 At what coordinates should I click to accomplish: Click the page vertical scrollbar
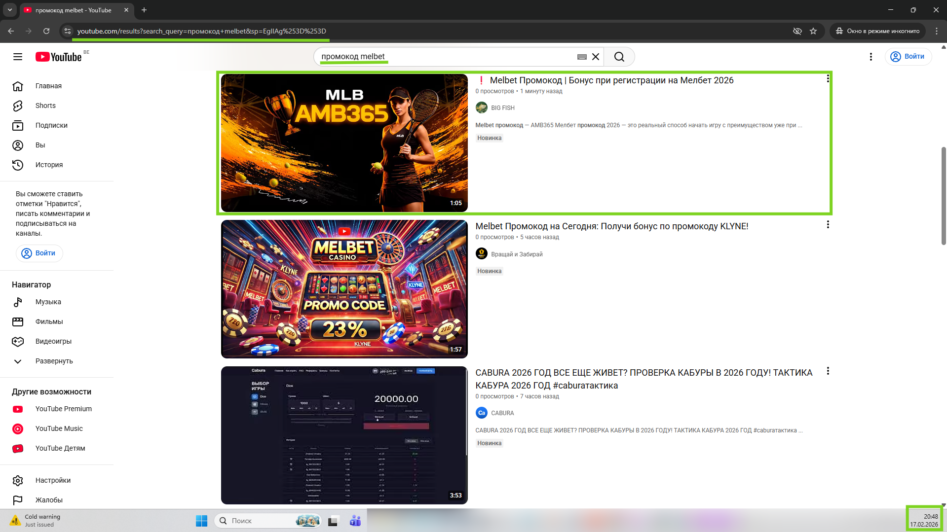[x=944, y=196]
